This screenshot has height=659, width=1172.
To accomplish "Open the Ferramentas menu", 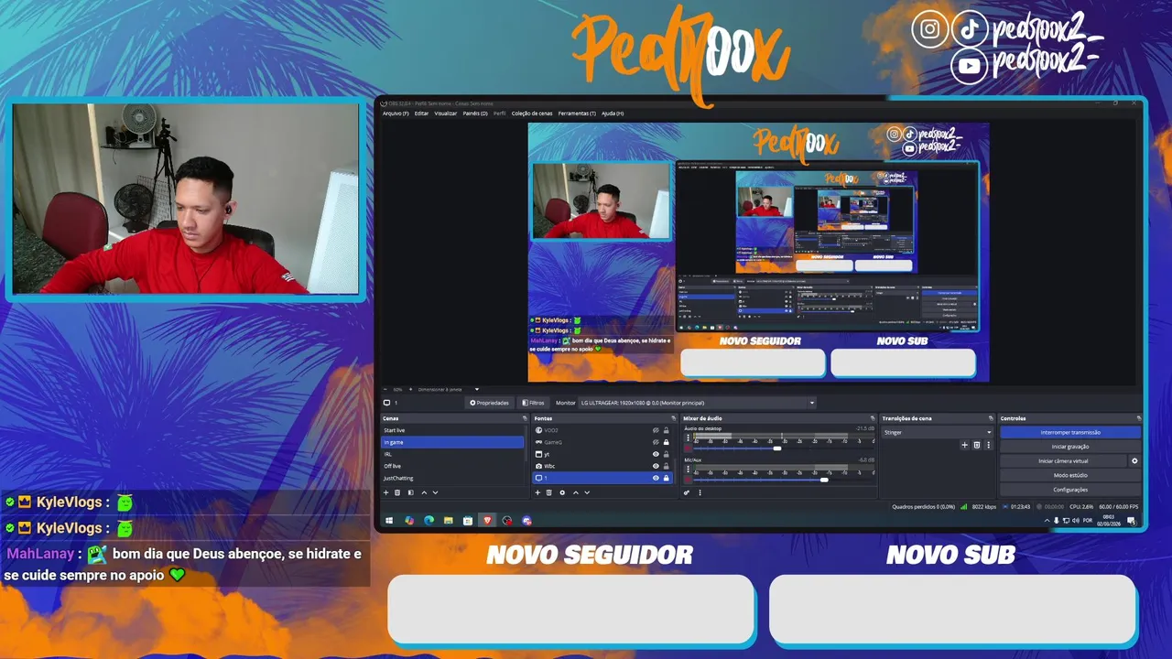I will click(577, 113).
